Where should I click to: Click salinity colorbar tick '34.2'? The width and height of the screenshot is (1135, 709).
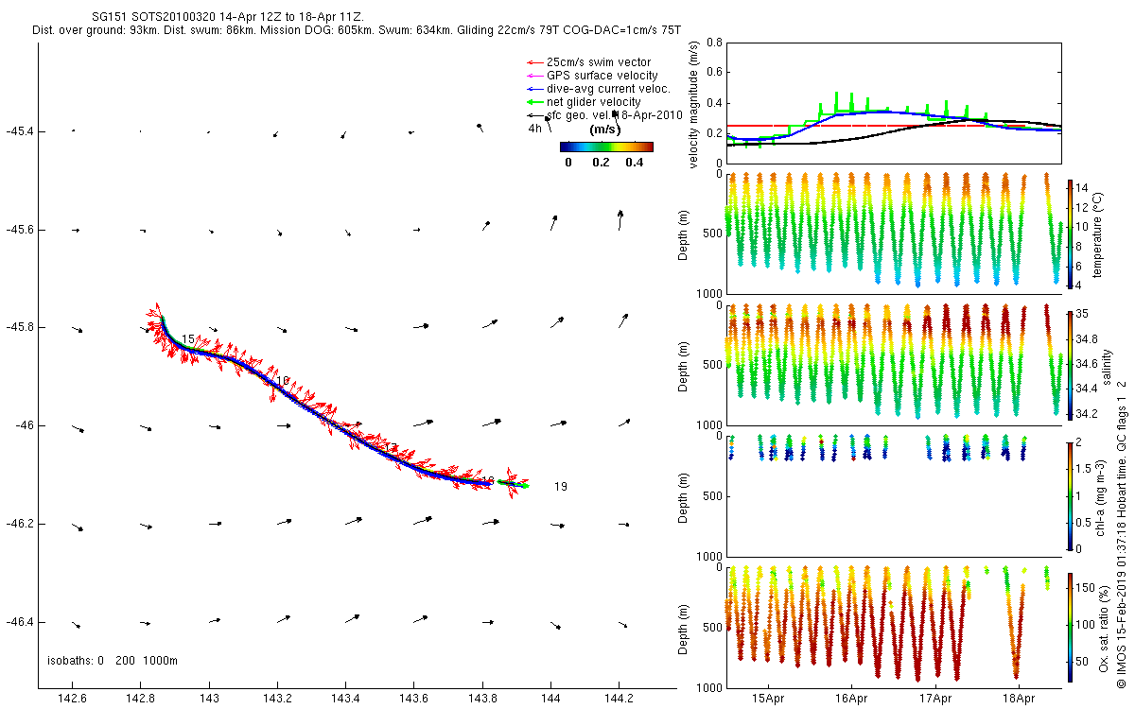pyautogui.click(x=1089, y=413)
